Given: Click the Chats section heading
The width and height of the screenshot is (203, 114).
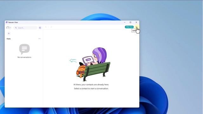Looking at the screenshot, I should (x=9, y=39).
